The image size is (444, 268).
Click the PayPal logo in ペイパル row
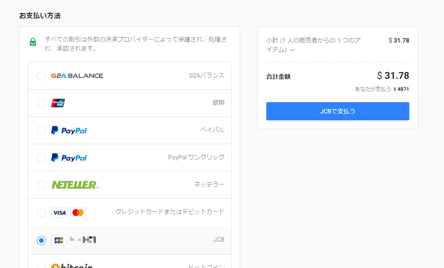pyautogui.click(x=69, y=130)
